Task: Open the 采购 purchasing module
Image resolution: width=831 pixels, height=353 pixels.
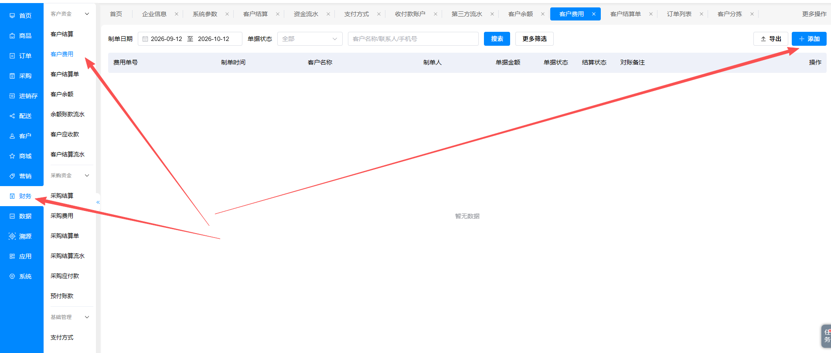Action: pos(21,76)
